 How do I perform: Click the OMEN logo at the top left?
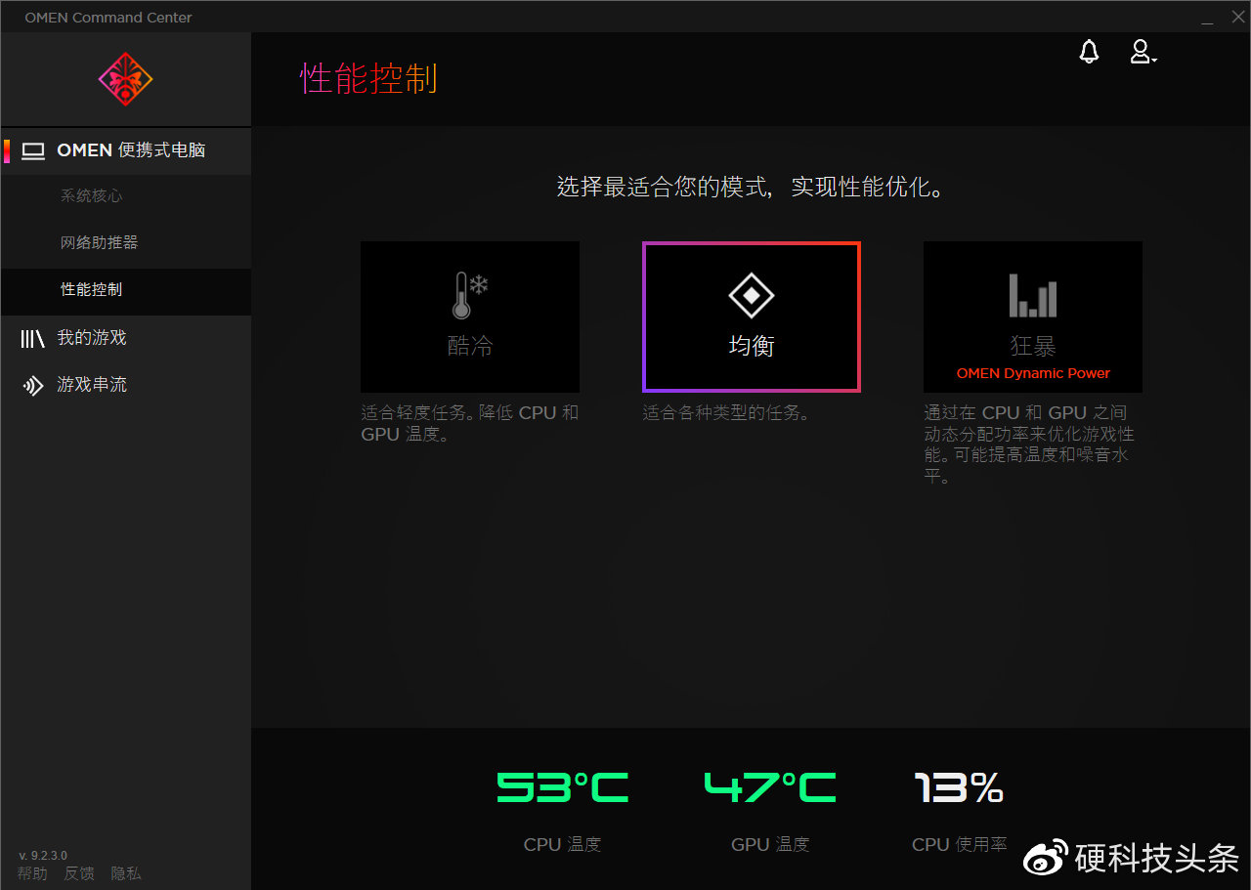124,78
